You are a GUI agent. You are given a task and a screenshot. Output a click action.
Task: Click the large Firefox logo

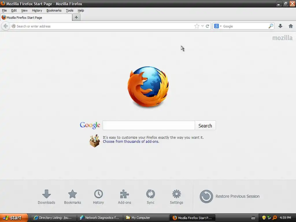pos(148,87)
